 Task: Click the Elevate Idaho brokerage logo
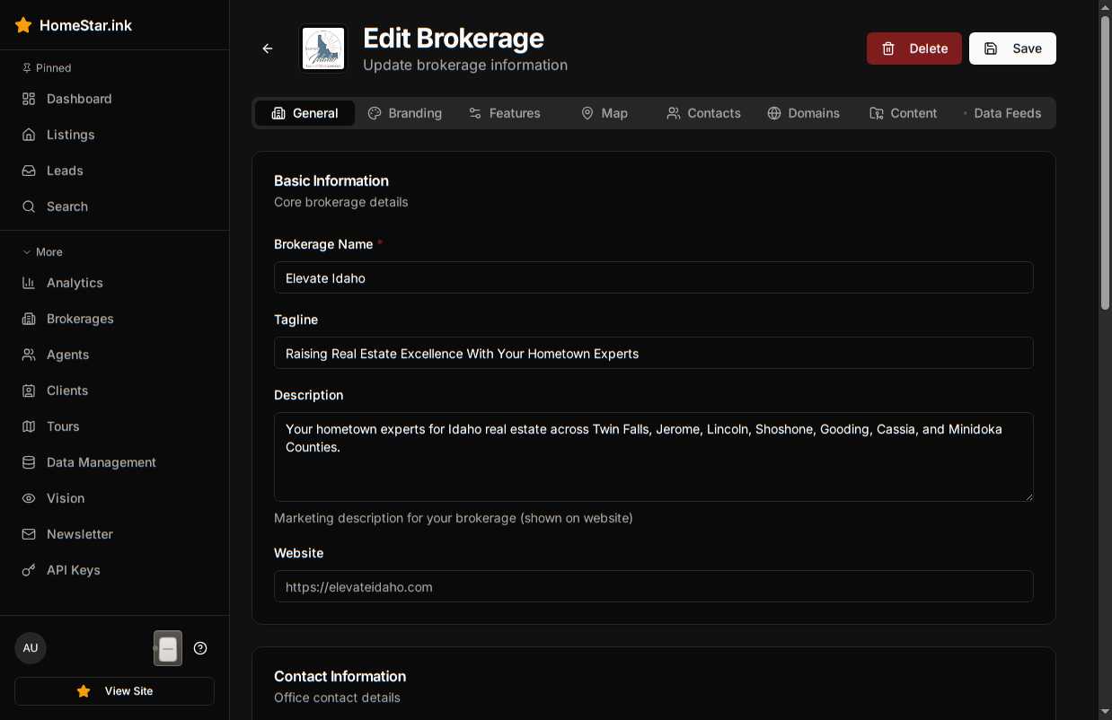pyautogui.click(x=323, y=48)
